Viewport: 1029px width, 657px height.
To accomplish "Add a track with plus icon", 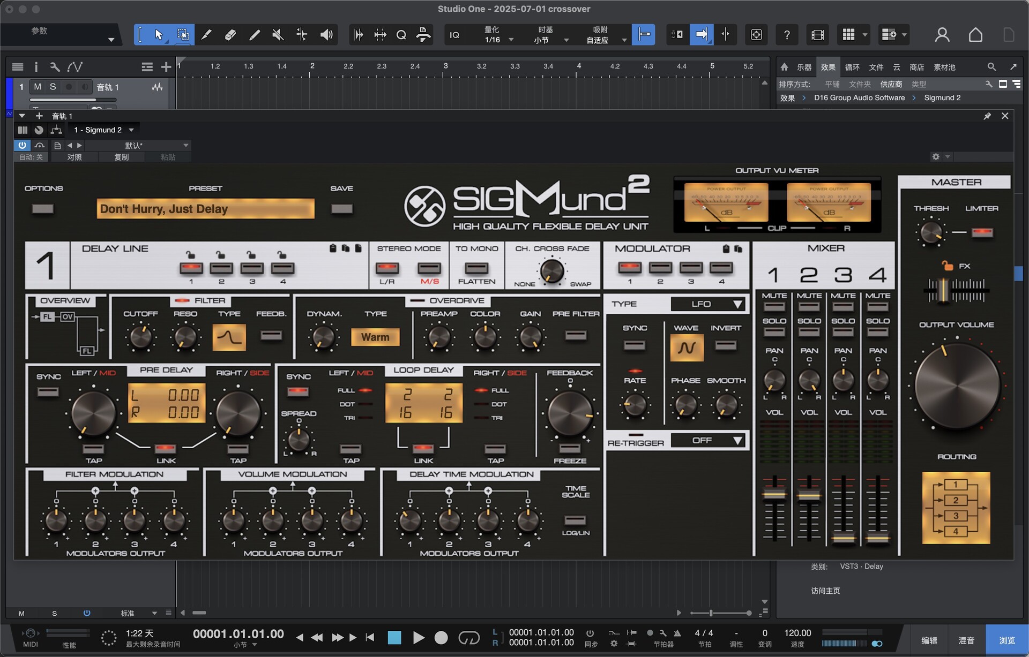I will click(166, 67).
